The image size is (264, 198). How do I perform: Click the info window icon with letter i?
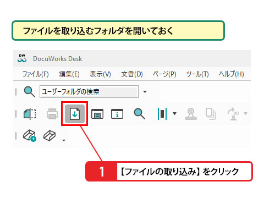click(117, 114)
